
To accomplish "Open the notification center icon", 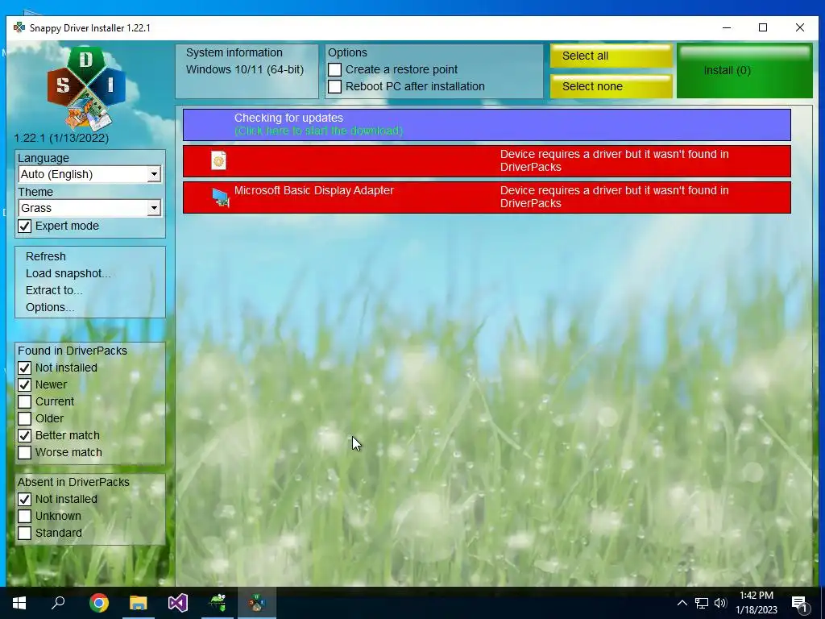I will (x=800, y=603).
